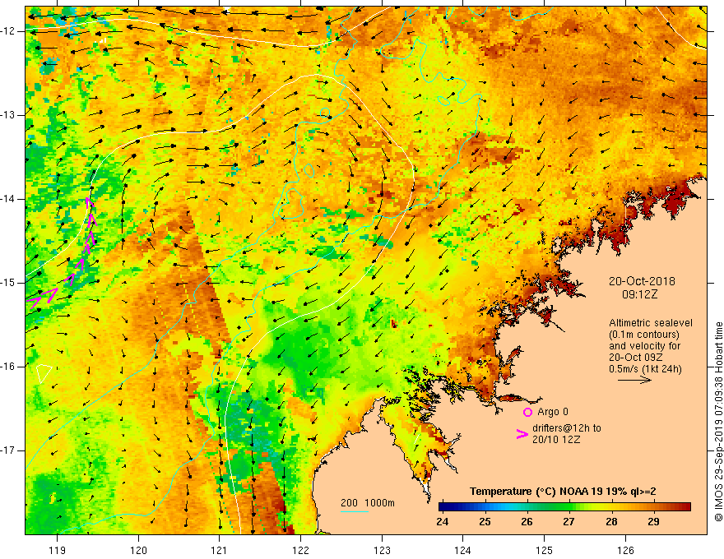Click the latitude axis label -17
724x559 pixels.
(x=9, y=450)
